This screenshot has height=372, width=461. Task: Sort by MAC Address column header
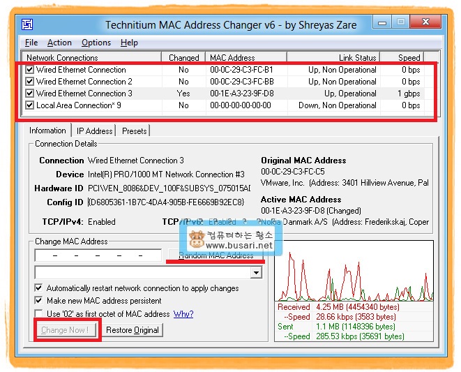click(x=246, y=57)
